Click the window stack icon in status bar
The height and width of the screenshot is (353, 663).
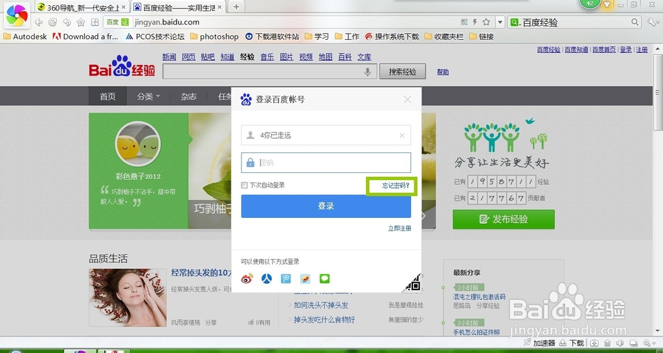[x=634, y=343]
